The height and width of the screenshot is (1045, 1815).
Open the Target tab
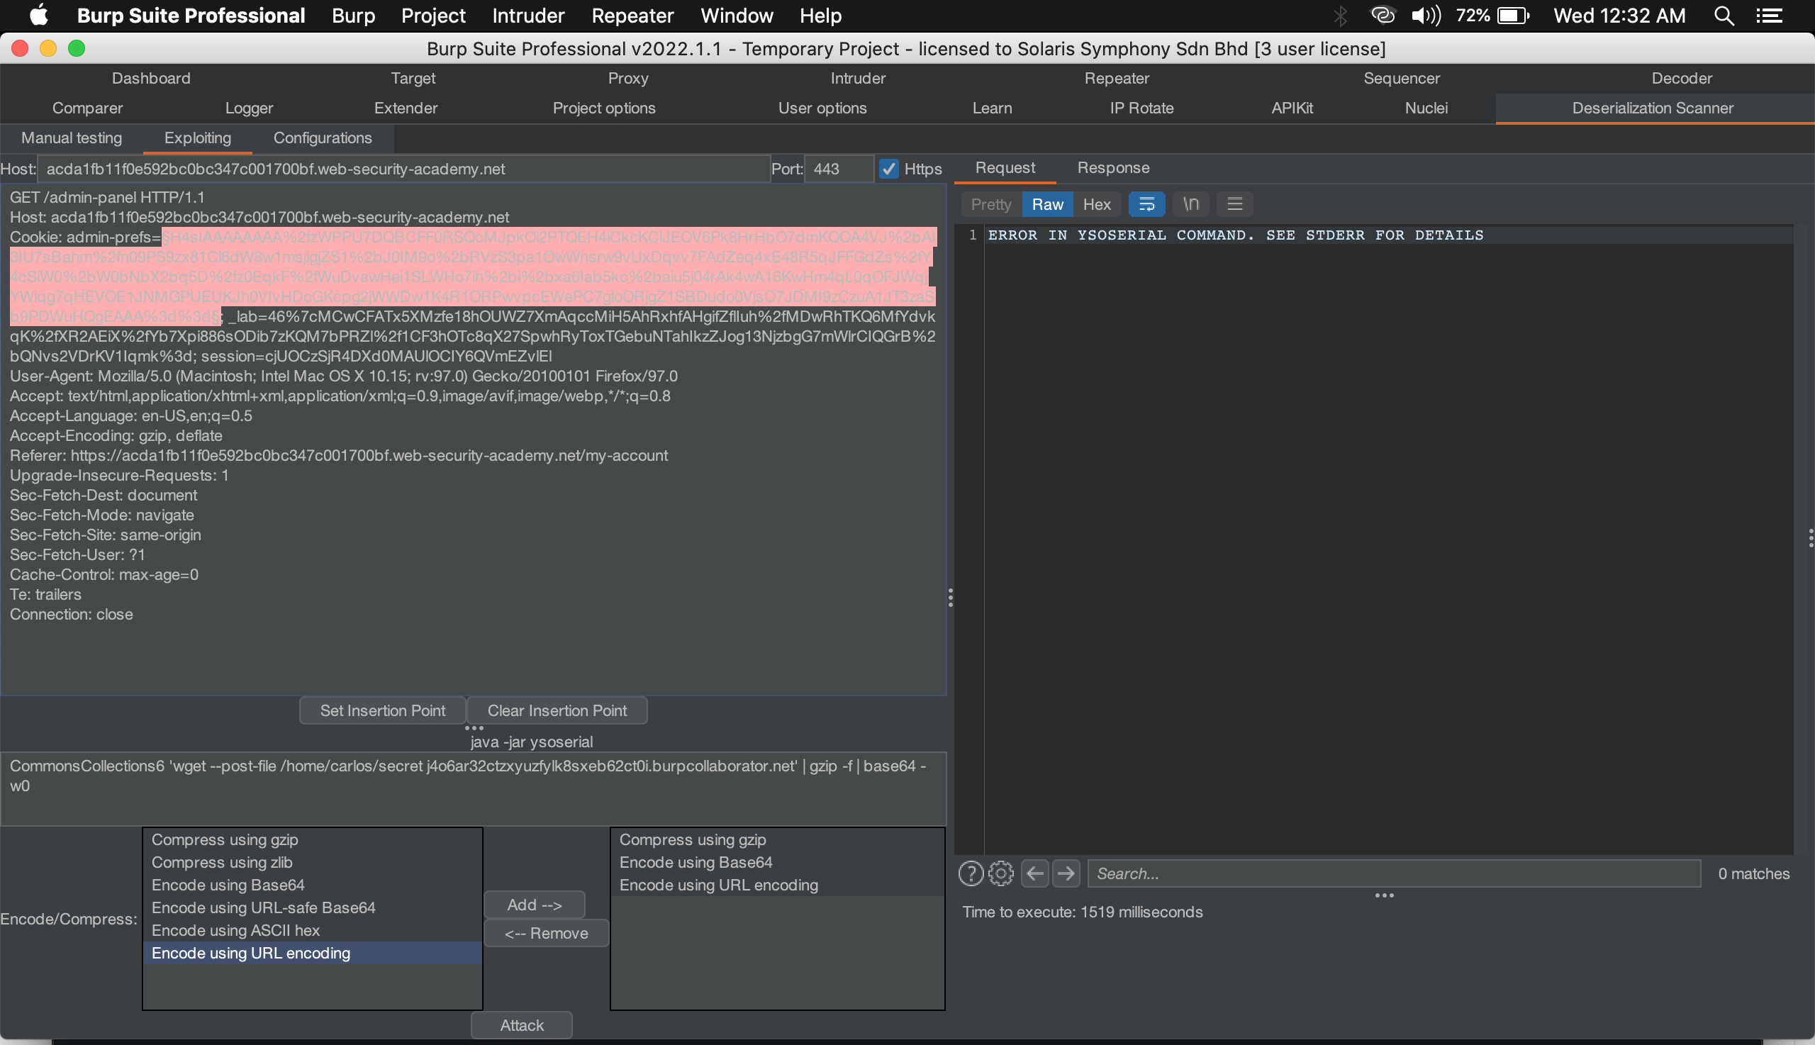point(413,78)
